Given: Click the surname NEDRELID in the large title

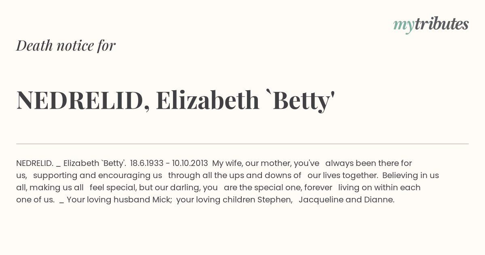Looking at the screenshot, I should (80, 100).
